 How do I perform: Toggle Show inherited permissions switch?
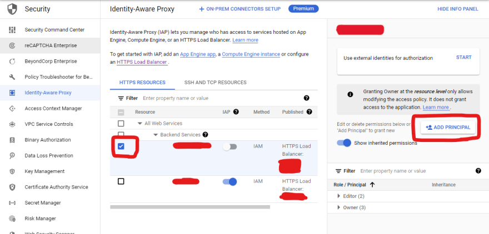click(344, 143)
